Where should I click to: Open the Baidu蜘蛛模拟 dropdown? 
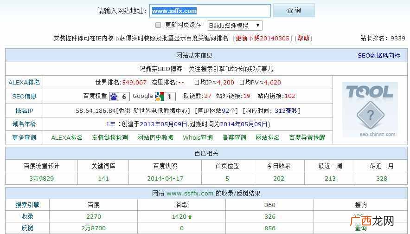(235, 26)
